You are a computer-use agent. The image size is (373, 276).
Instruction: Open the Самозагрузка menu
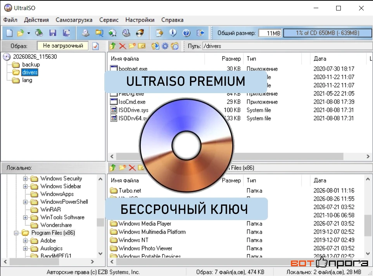[74, 20]
